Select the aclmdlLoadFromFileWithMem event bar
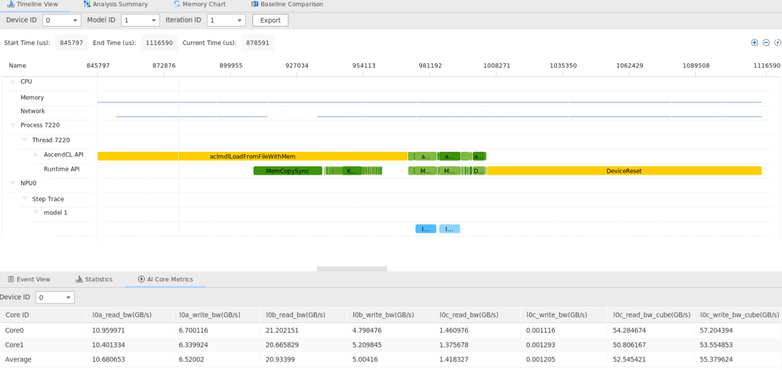Image resolution: width=782 pixels, height=370 pixels. [252, 156]
